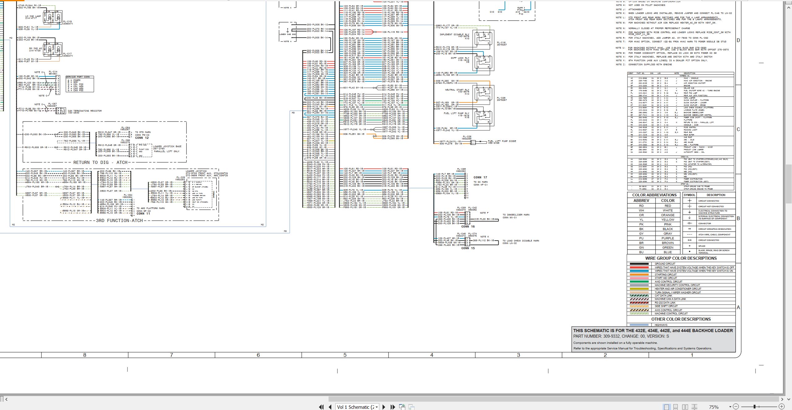Click the horizontal scrollbar right arrow
The height and width of the screenshot is (410, 792).
[x=782, y=399]
